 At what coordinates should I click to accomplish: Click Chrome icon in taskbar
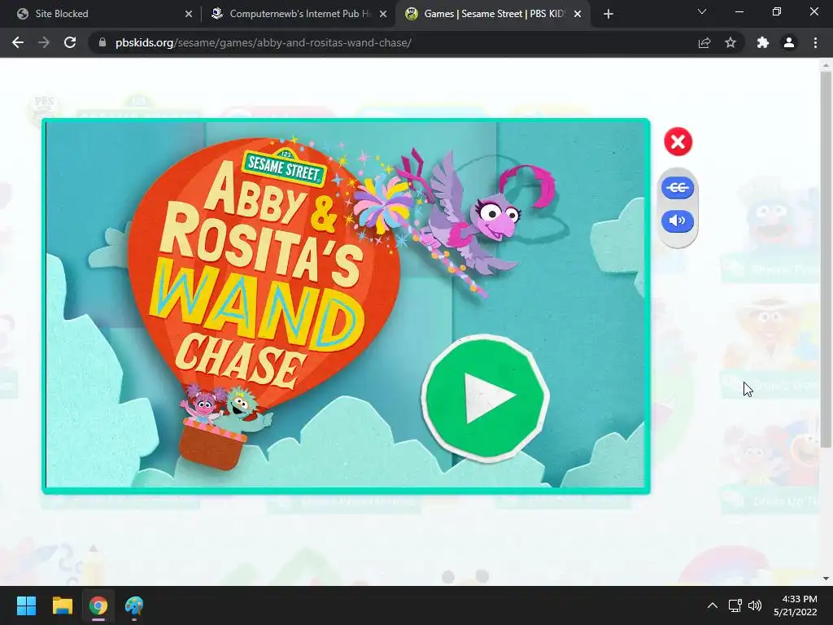(x=98, y=605)
